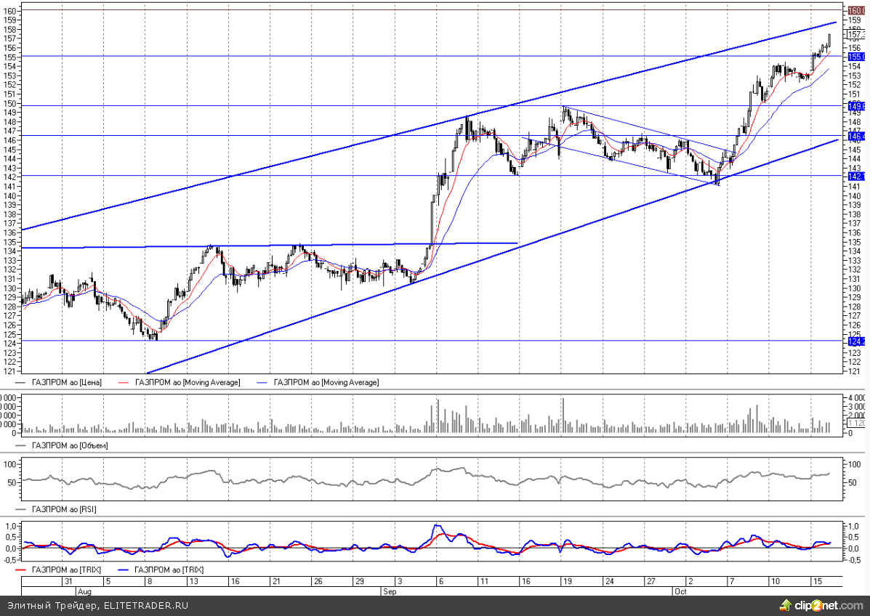Click date label 10 on the time axis
870x616 pixels.
(x=775, y=581)
